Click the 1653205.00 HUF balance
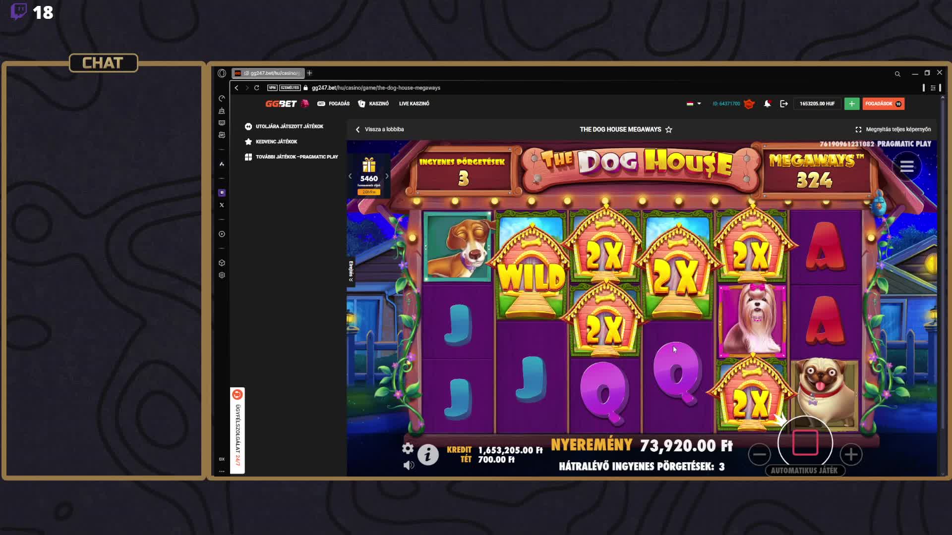The height and width of the screenshot is (535, 952). coord(817,104)
